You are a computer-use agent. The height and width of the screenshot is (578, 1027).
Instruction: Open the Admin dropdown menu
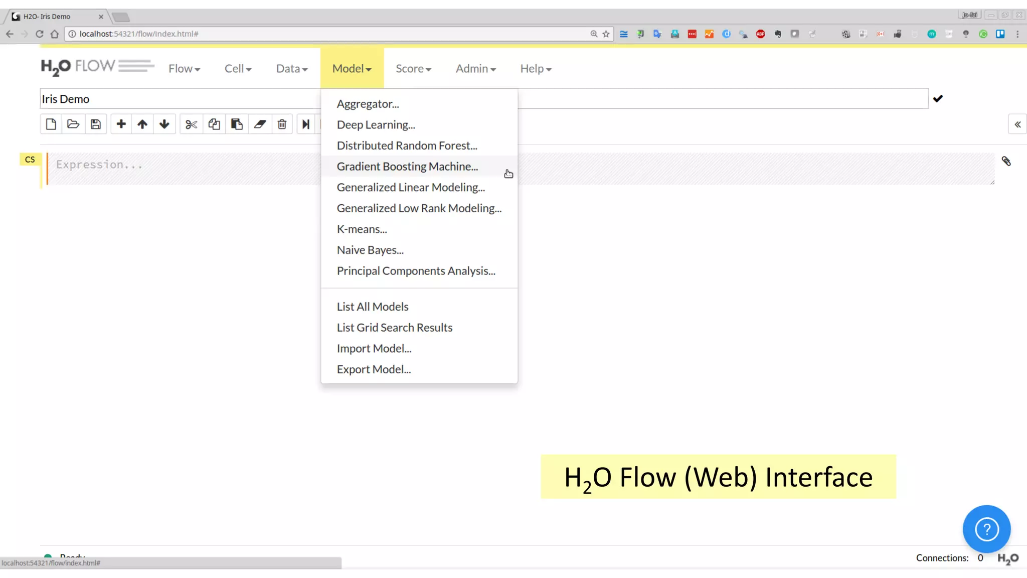(x=475, y=69)
